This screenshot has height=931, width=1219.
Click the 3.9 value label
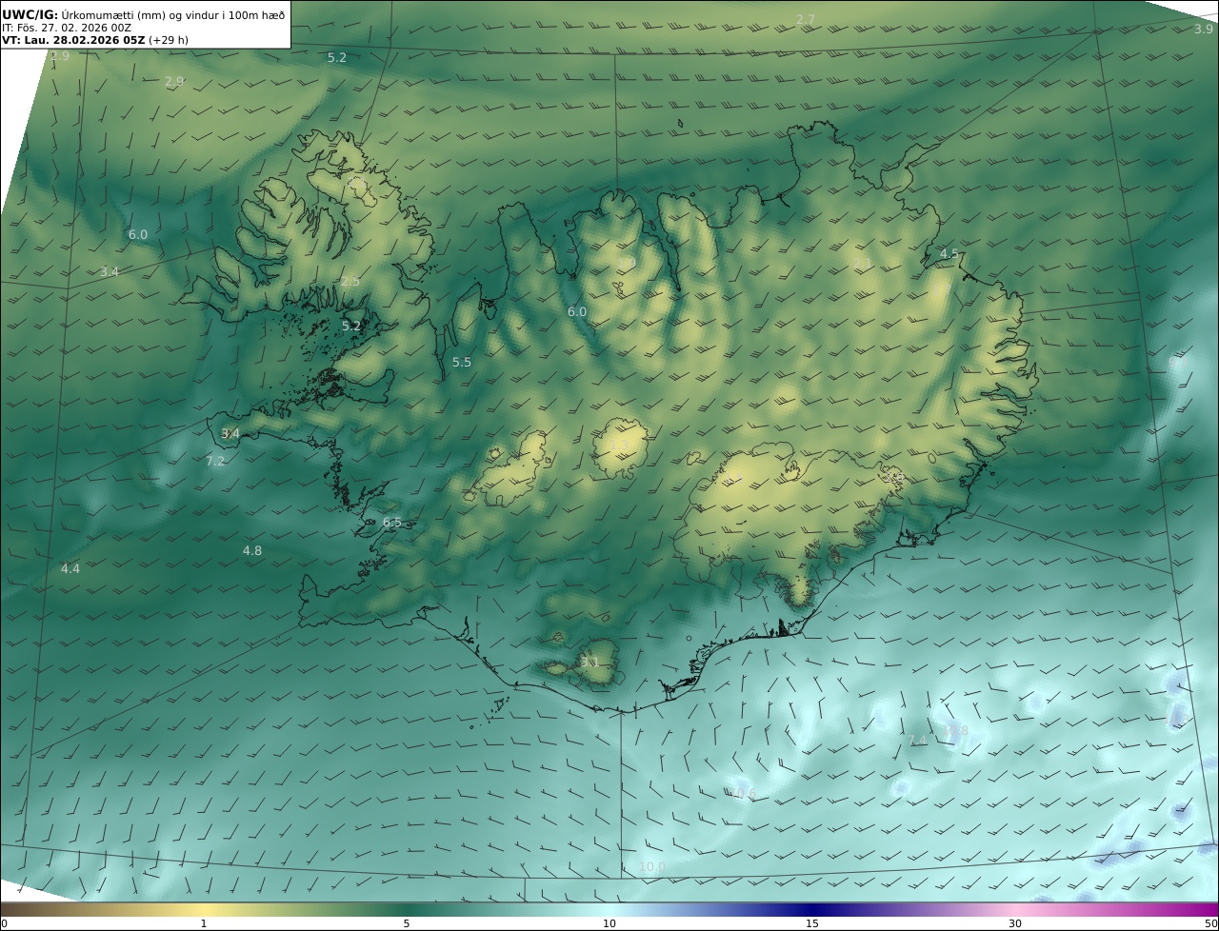coord(1204,30)
